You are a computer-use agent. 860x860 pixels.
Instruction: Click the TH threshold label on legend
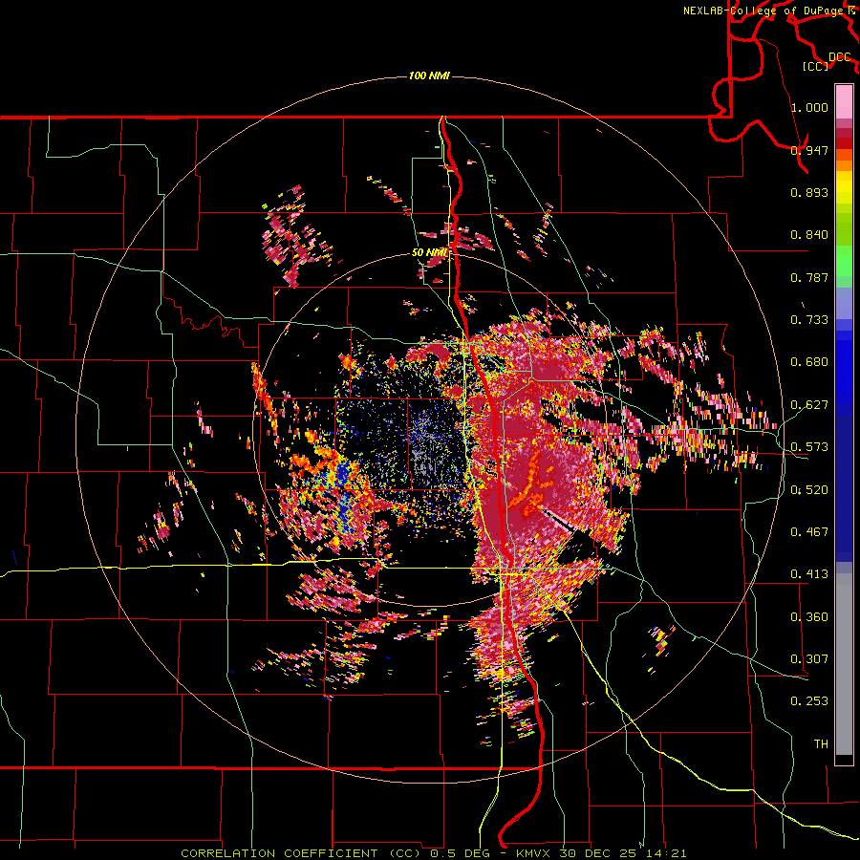tap(821, 744)
